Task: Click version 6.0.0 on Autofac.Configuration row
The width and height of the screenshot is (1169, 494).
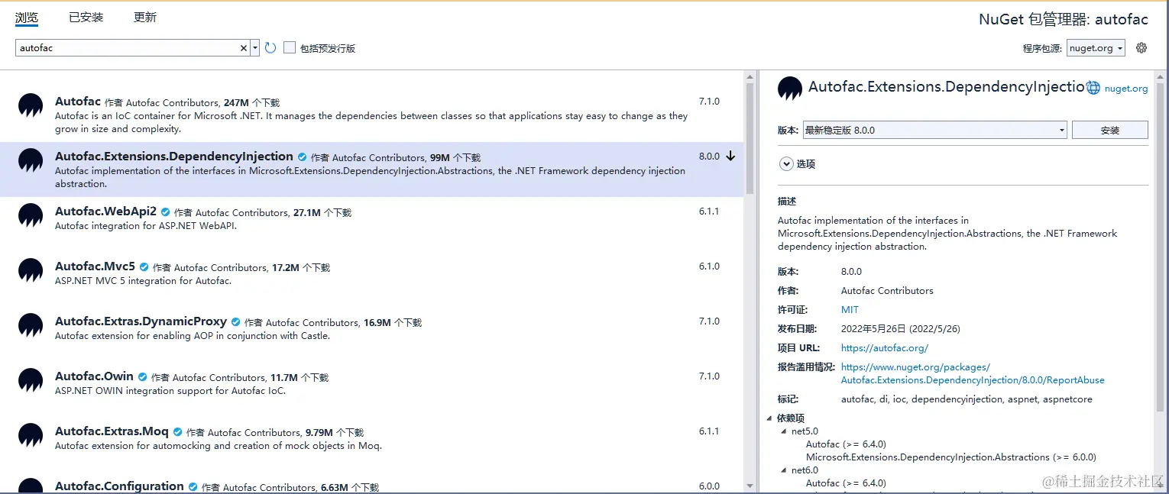Action: click(709, 486)
